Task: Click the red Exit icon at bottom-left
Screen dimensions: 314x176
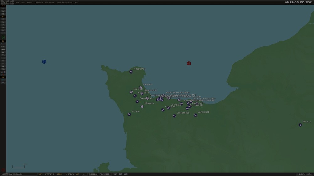Action: (x=3, y=170)
